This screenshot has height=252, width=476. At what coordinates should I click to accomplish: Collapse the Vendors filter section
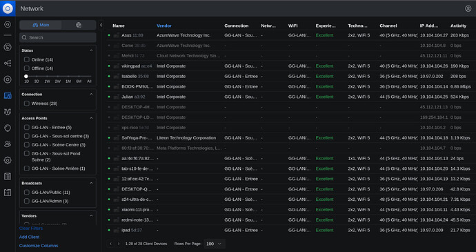tap(91, 216)
